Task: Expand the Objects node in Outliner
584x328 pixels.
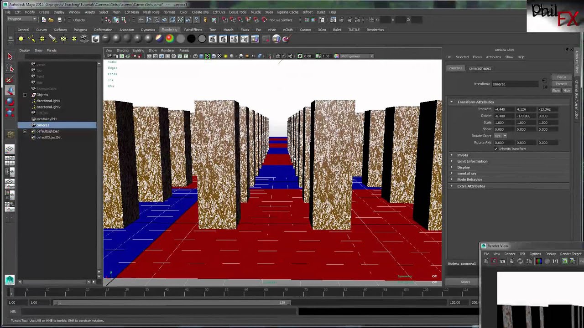Action: 25,95
